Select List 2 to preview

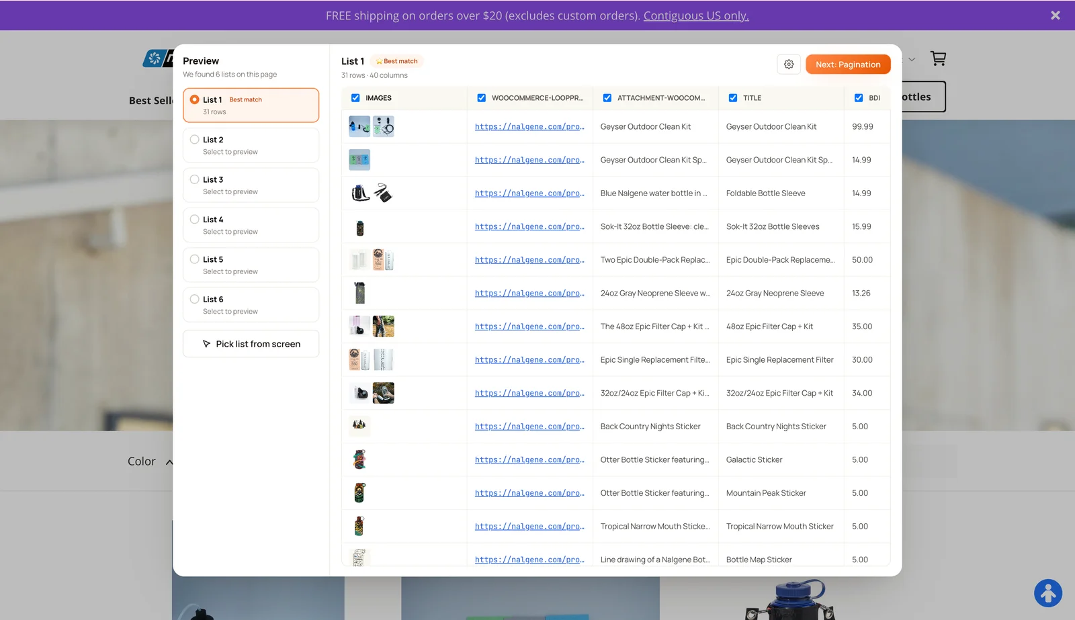(251, 145)
